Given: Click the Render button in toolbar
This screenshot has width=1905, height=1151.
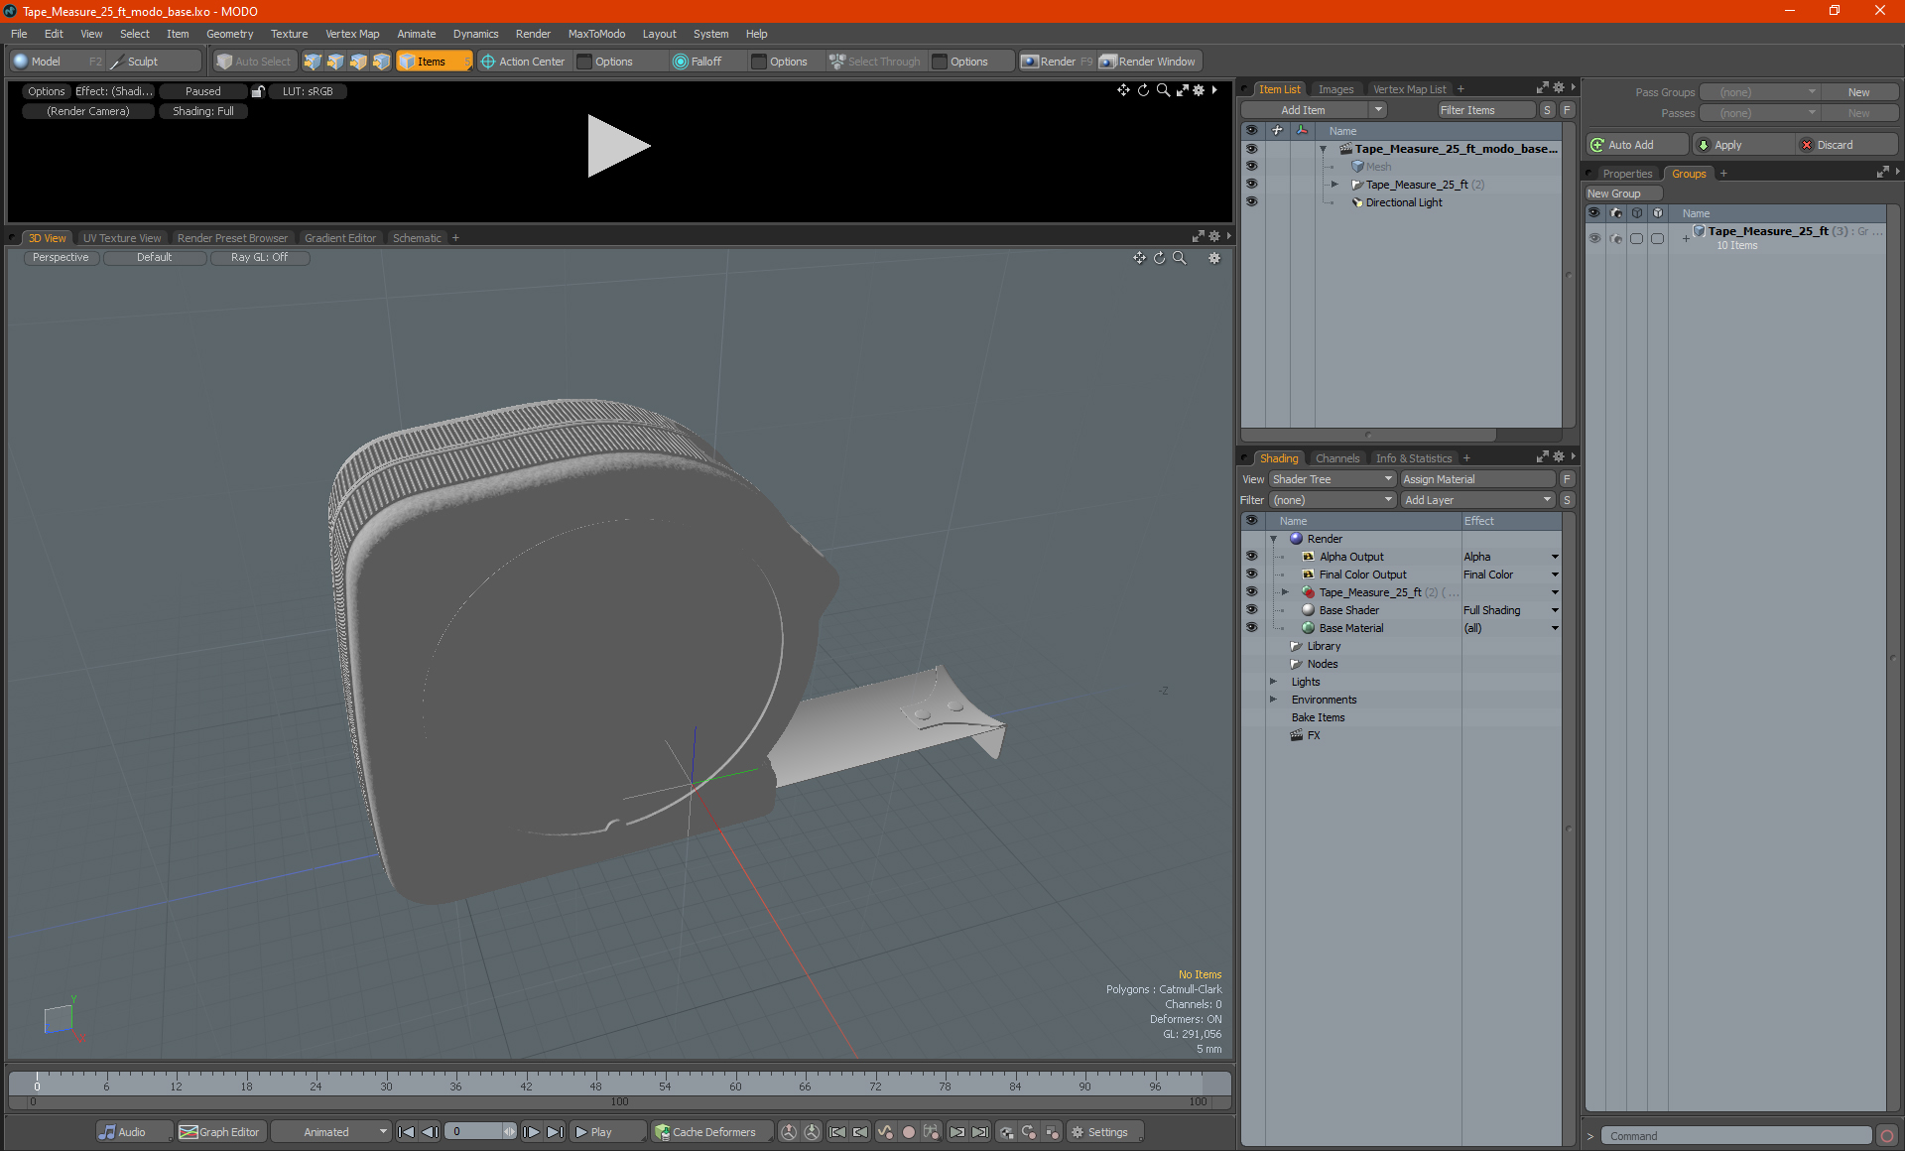Looking at the screenshot, I should pos(1060,60).
